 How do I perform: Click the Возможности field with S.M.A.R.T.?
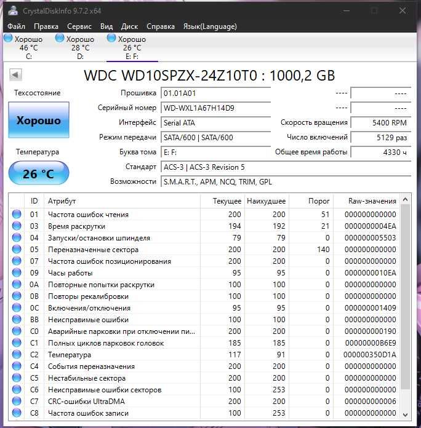pos(286,182)
